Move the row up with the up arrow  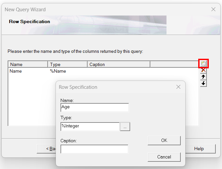pos(203,77)
